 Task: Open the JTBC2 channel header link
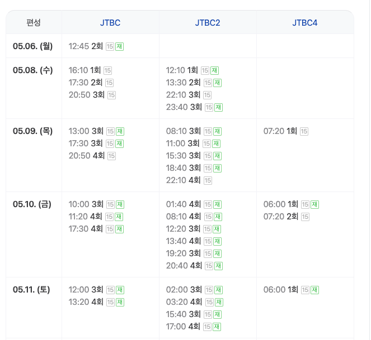[x=208, y=23]
